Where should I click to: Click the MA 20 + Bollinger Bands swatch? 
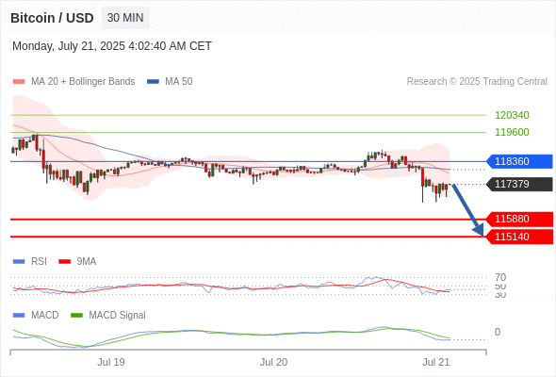coord(19,82)
